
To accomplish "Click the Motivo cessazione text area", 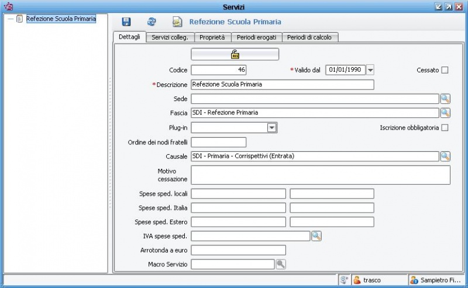I will (x=321, y=175).
